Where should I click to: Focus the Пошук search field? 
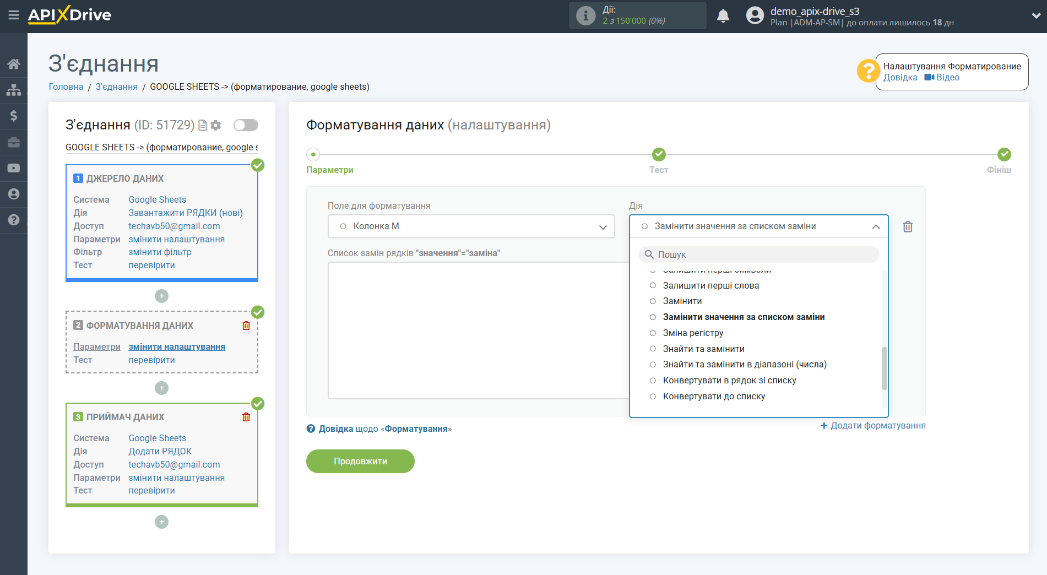pyautogui.click(x=759, y=254)
